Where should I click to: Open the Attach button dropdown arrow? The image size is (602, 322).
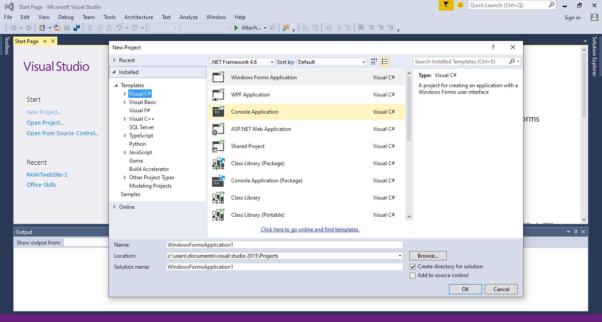tap(265, 28)
